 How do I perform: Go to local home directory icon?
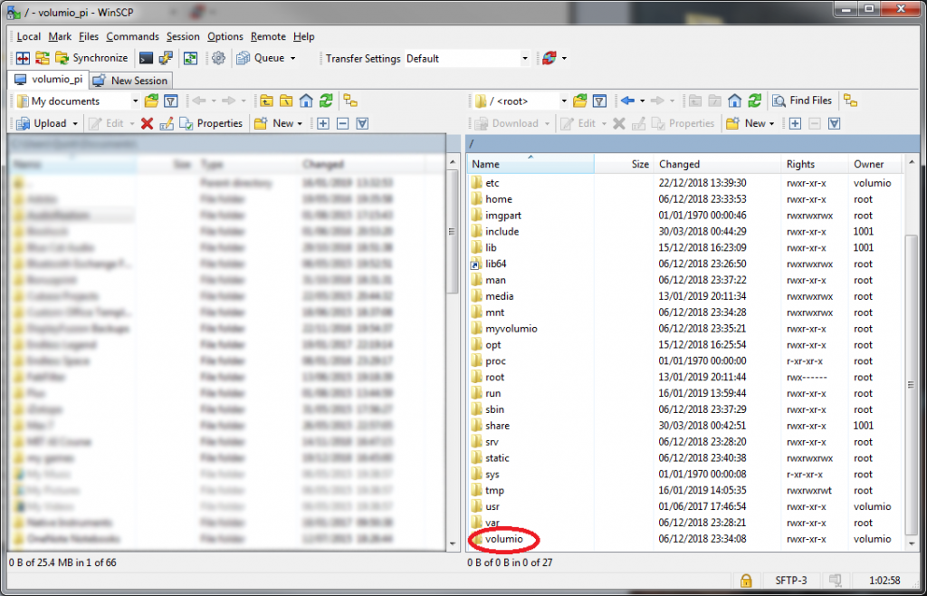306,101
